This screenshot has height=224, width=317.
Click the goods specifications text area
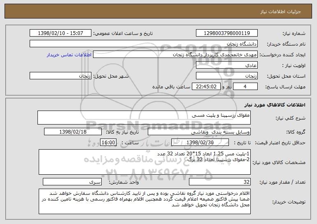pyautogui.click(x=145, y=162)
